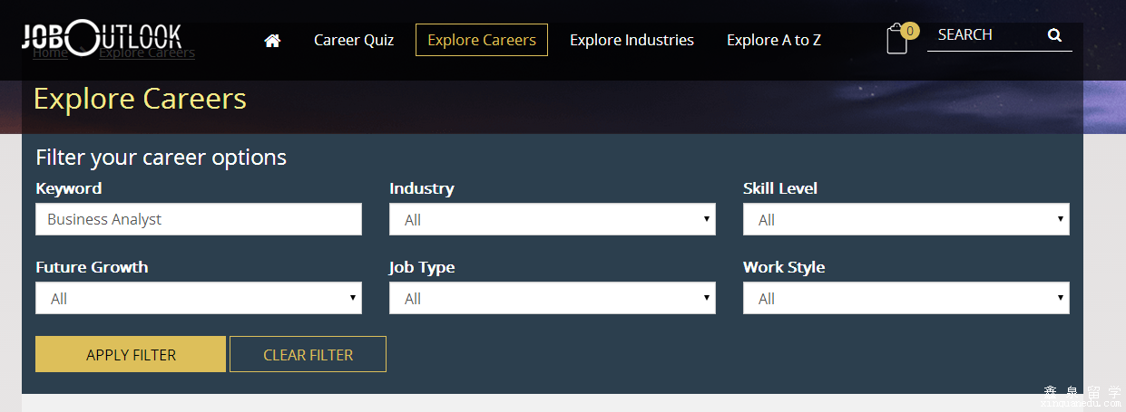Open the Job Type dropdown
This screenshot has width=1126, height=412.
552,298
